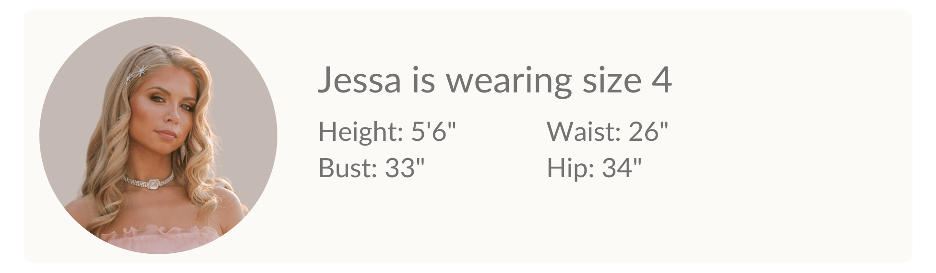The width and height of the screenshot is (936, 273).
Task: Click Jessa's circular model photo
Action: click(158, 136)
